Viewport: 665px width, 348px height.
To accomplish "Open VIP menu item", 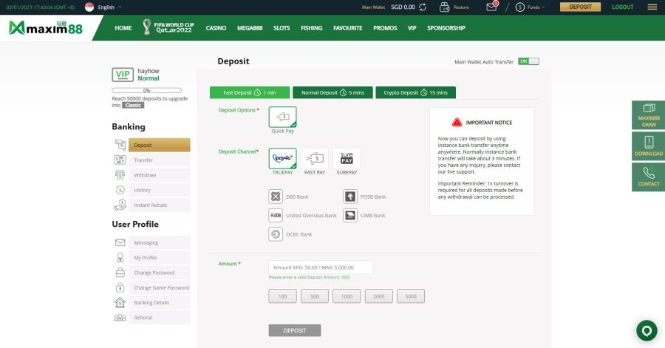I will 412,28.
